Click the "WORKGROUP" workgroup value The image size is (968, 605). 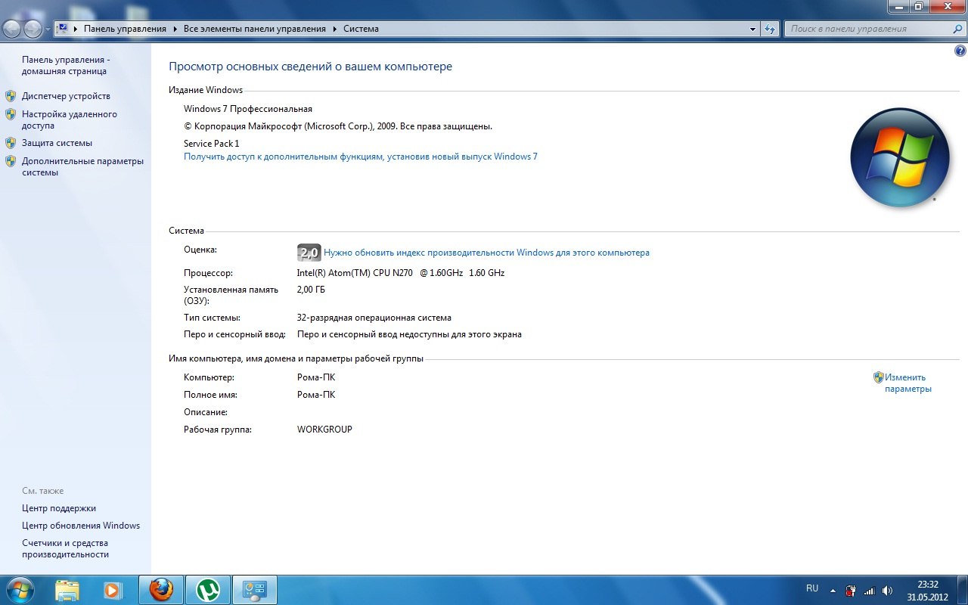pyautogui.click(x=324, y=430)
